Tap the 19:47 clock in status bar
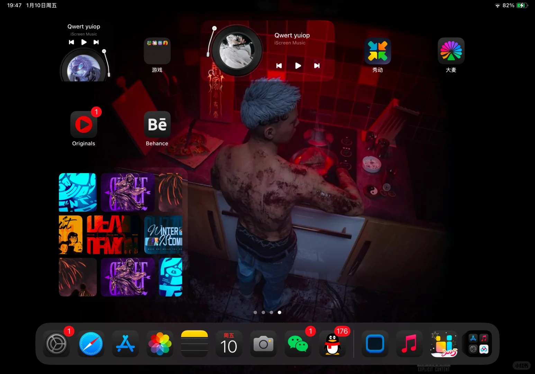 14,6
